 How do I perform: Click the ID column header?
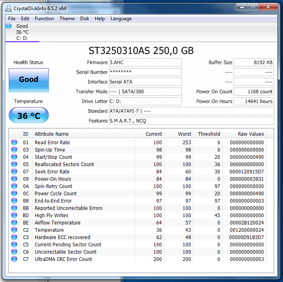click(26, 134)
